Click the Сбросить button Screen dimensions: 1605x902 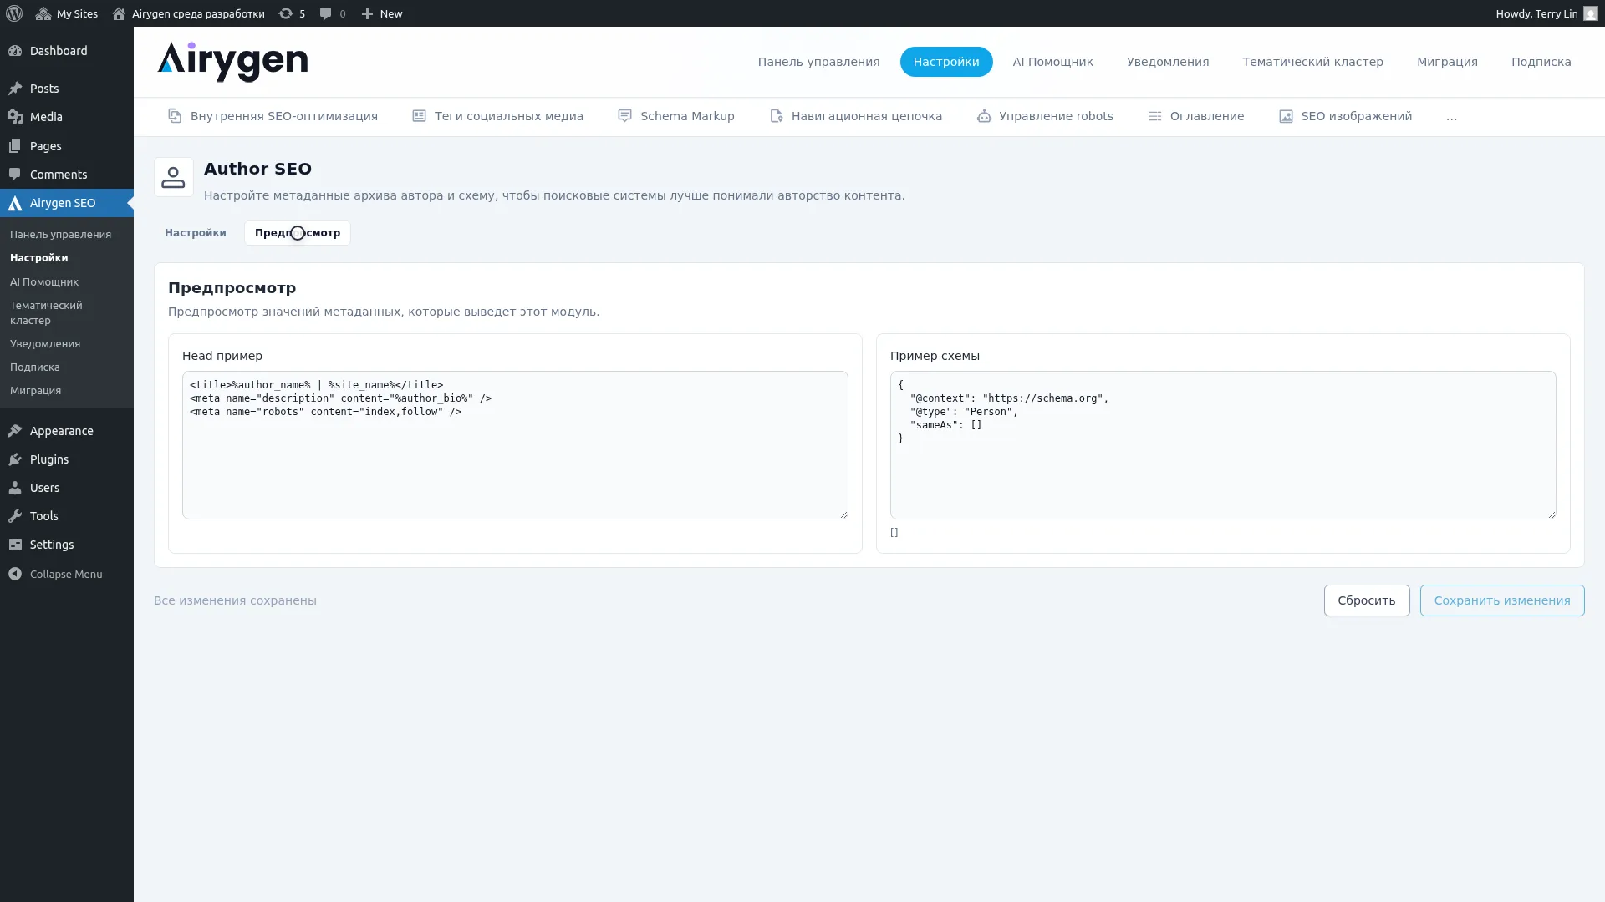click(x=1367, y=600)
